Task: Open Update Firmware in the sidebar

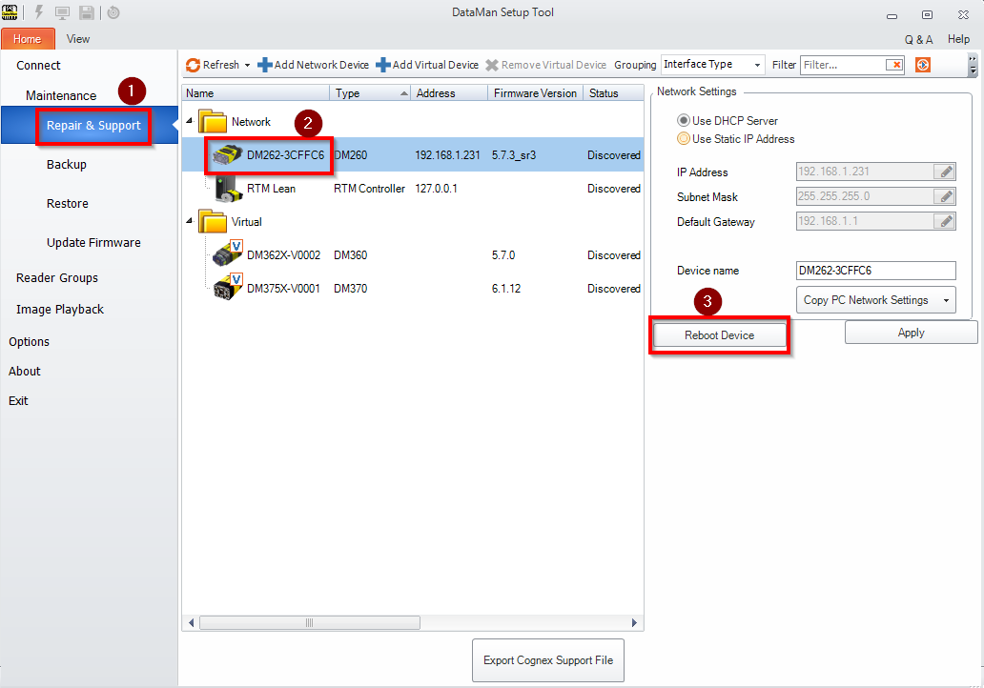Action: click(x=93, y=243)
